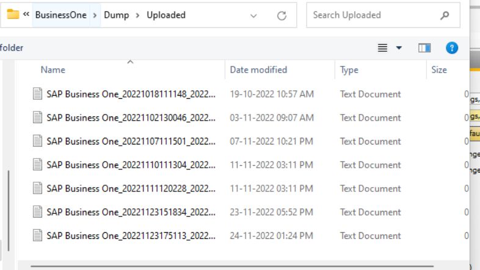Click the horizontal scrollbar of file list

(232, 266)
